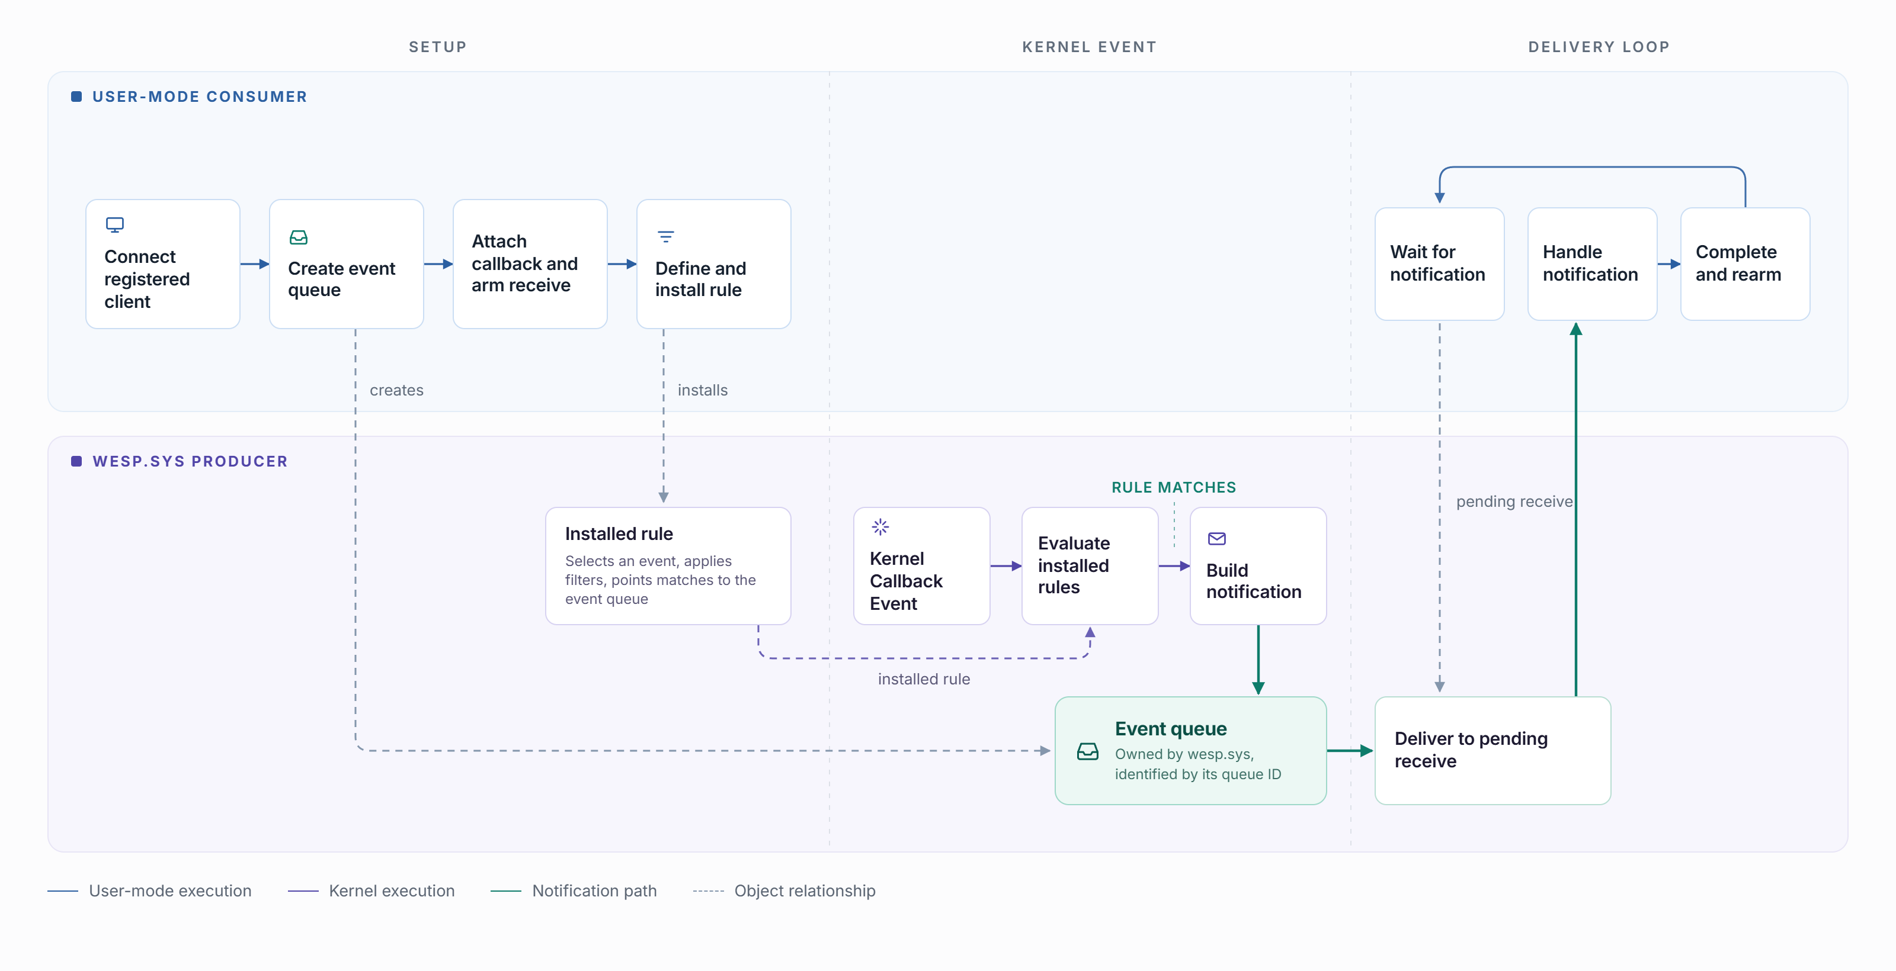Click the envelope icon in Build notification

pos(1216,538)
